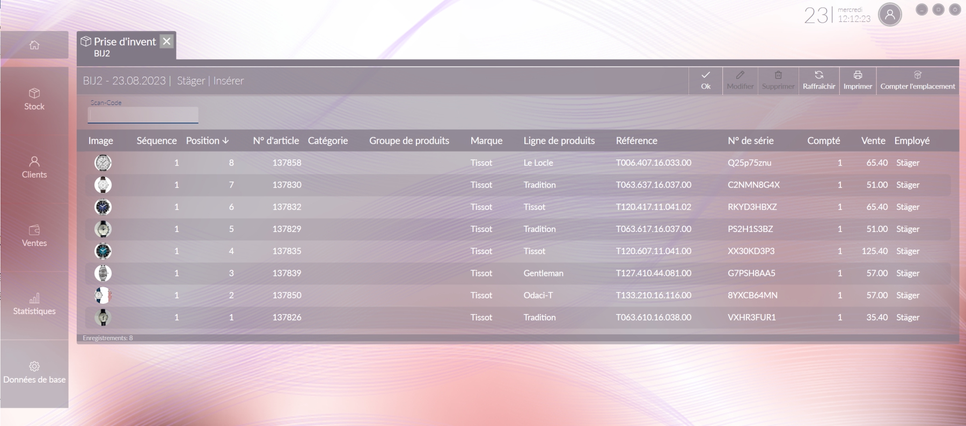966x426 pixels.
Task: Sort by the Référence column header
Action: click(x=636, y=140)
